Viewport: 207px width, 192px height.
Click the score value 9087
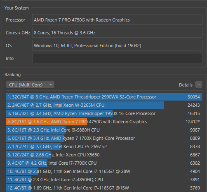(x=195, y=130)
